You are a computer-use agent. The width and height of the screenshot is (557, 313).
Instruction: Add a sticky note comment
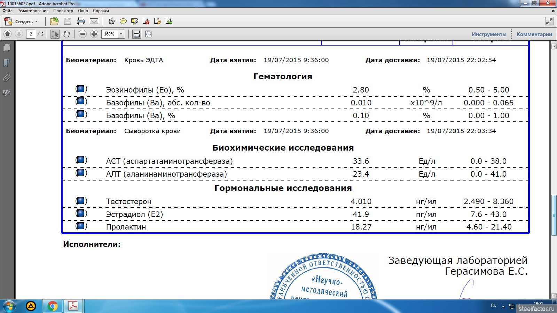[x=123, y=21]
